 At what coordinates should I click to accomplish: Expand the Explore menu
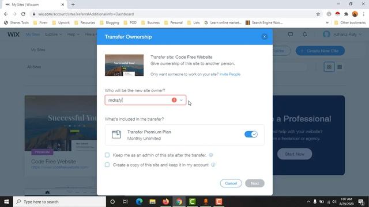(54, 34)
